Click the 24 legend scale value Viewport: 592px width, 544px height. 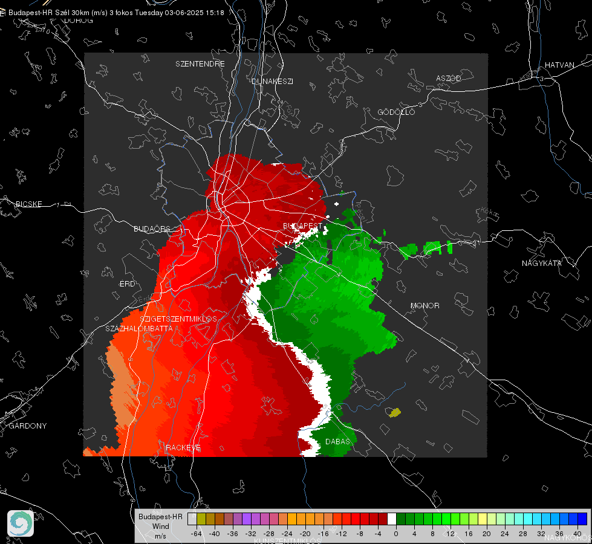coord(504,534)
